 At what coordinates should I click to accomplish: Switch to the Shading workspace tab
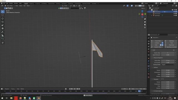point(58,4)
